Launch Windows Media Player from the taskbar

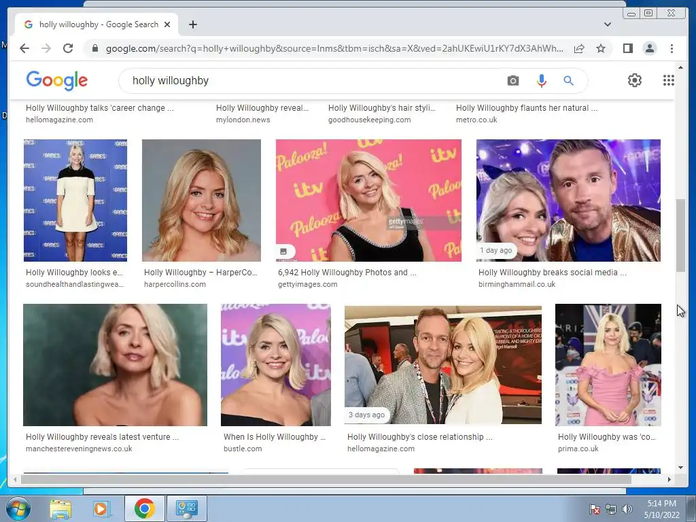point(101,508)
